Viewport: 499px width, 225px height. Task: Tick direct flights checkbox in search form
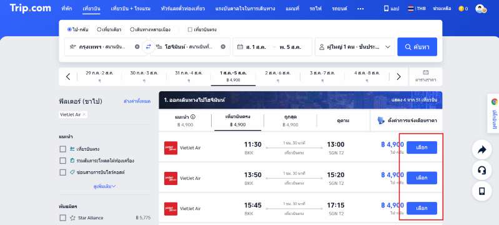(x=190, y=29)
